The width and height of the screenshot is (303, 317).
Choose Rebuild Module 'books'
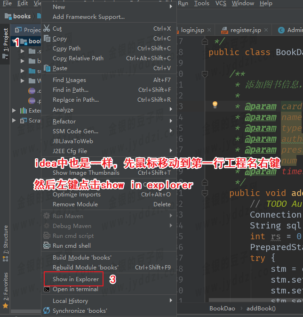109,268
